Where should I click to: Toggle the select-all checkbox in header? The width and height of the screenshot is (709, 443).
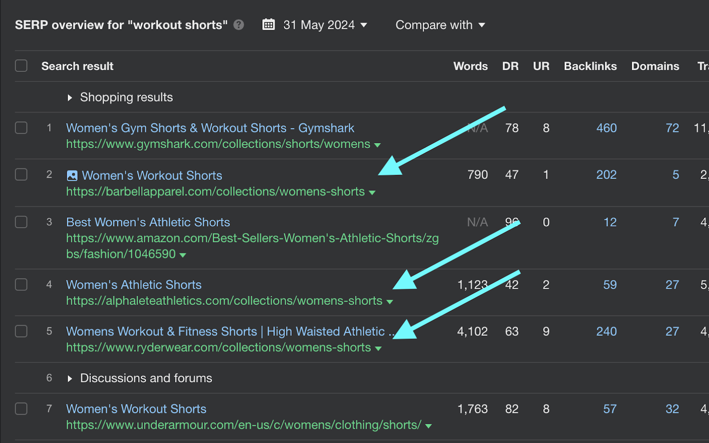coord(21,66)
